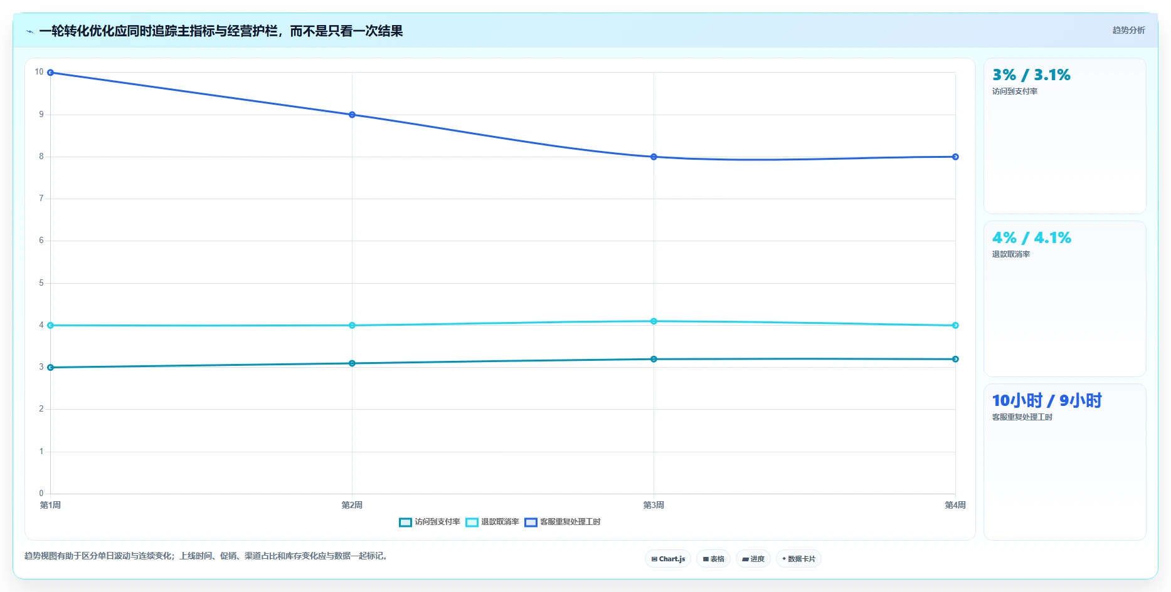Click the 第1周 x-axis label
This screenshot has width=1171, height=592.
coord(50,505)
